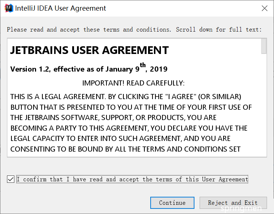Click the "THIS IS A LEGAL AGREEMENT" paragraph line
The height and width of the screenshot is (214, 274).
tap(126, 97)
